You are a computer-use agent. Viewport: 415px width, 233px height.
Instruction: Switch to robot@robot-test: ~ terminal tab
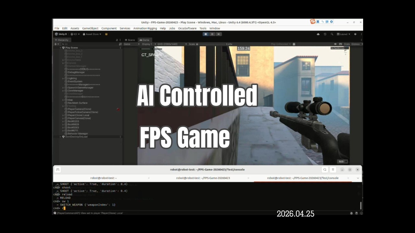click(x=103, y=178)
